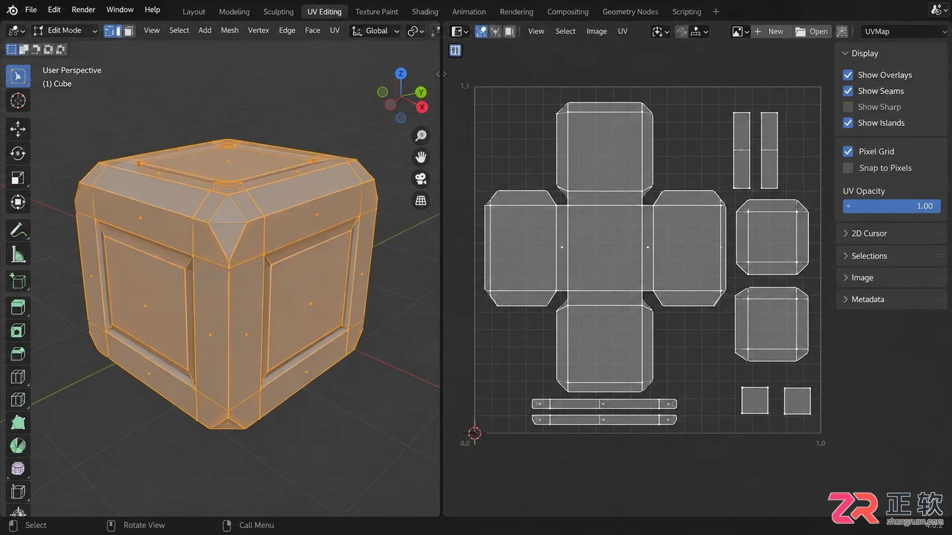The width and height of the screenshot is (952, 535).
Task: Activate the Inset Faces tool
Action: pos(18,330)
